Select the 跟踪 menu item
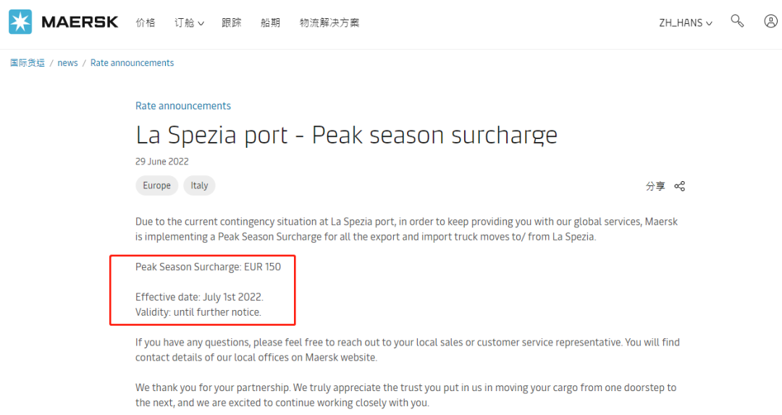782x415 pixels. point(232,22)
